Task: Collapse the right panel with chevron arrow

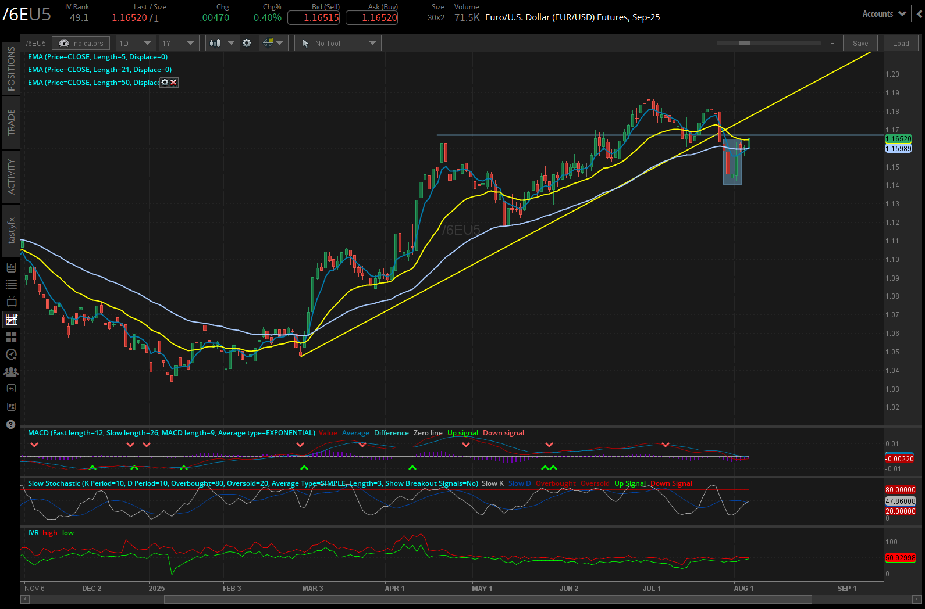Action: 919,14
